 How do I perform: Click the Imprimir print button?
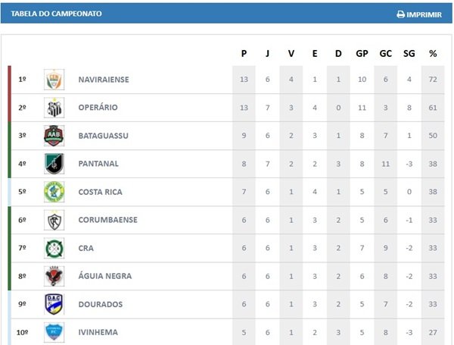click(419, 14)
